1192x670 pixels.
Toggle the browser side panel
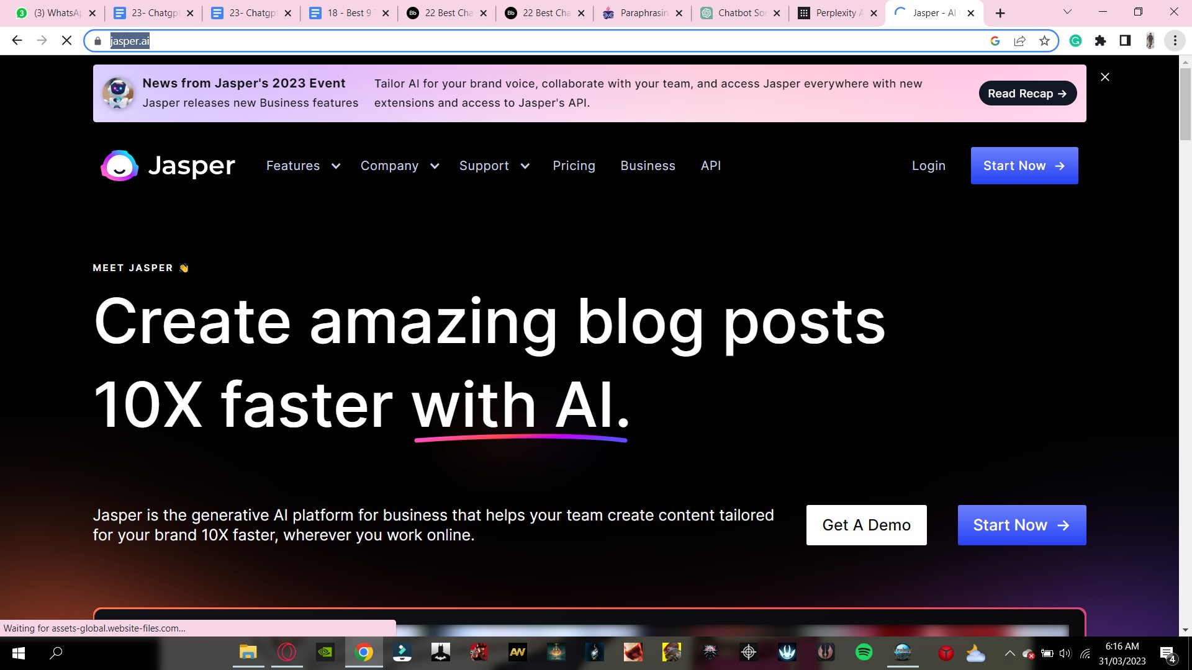tap(1125, 41)
